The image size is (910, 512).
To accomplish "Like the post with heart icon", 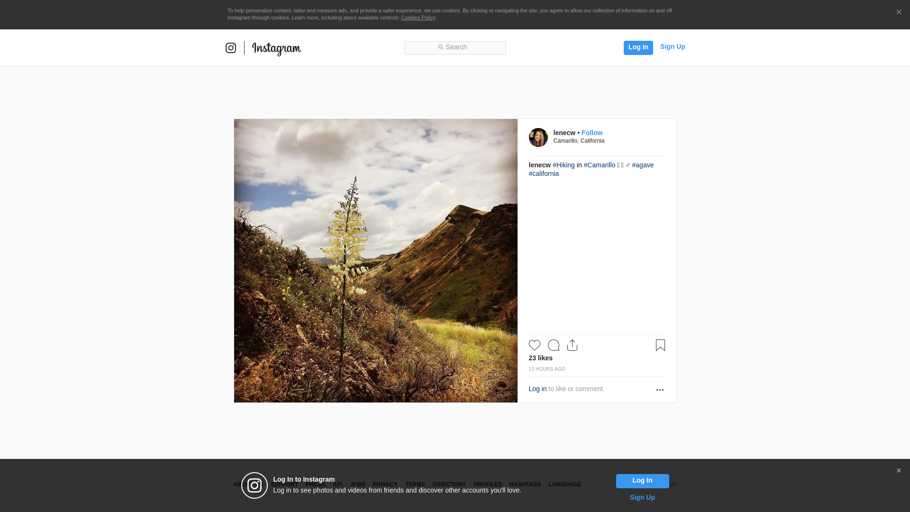I will pos(535,345).
